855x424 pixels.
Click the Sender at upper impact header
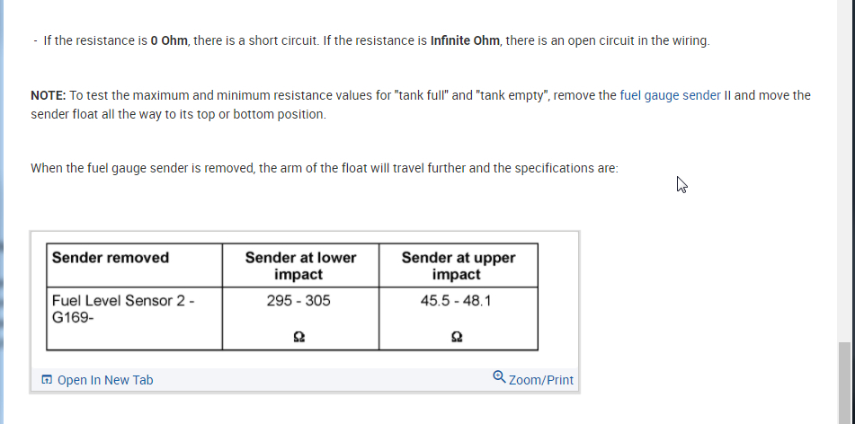coord(458,265)
